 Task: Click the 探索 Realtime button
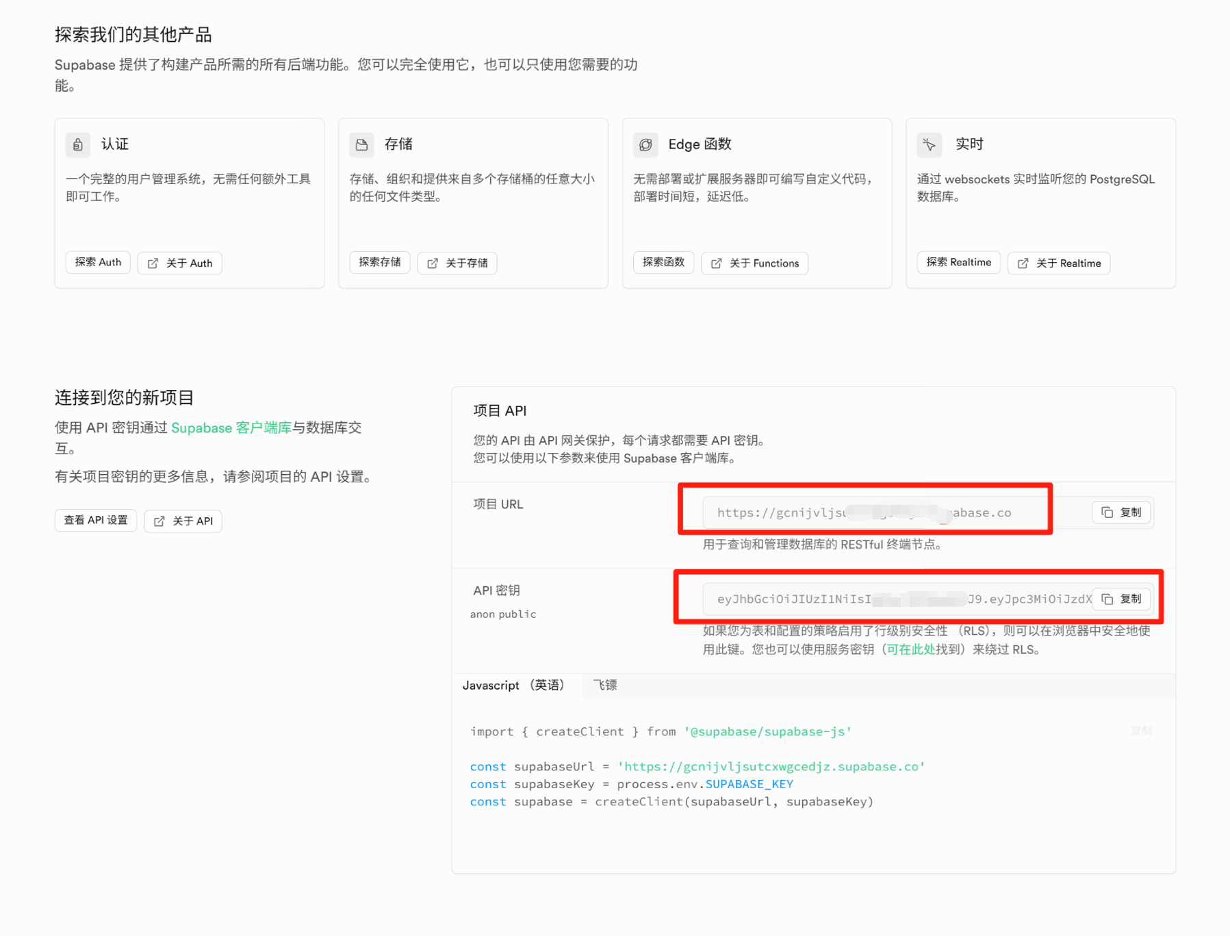[x=958, y=263]
